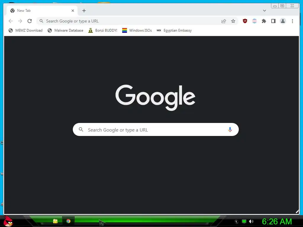The image size is (303, 227).
Task: Click the forward navigation arrow
Action: click(20, 21)
